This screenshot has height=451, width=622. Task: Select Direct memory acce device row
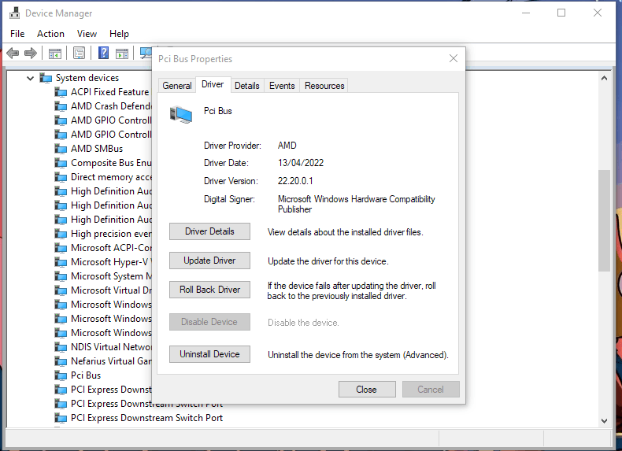pos(103,177)
